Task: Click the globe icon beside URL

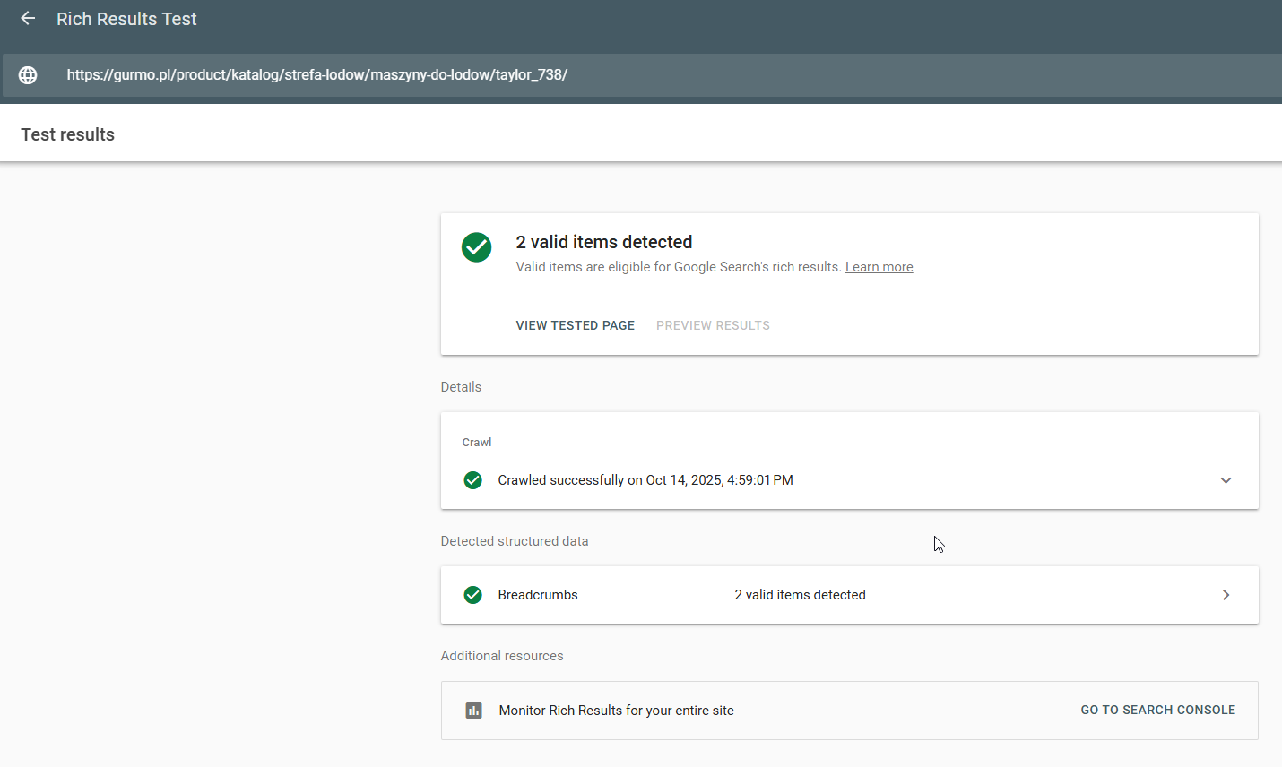Action: (28, 75)
